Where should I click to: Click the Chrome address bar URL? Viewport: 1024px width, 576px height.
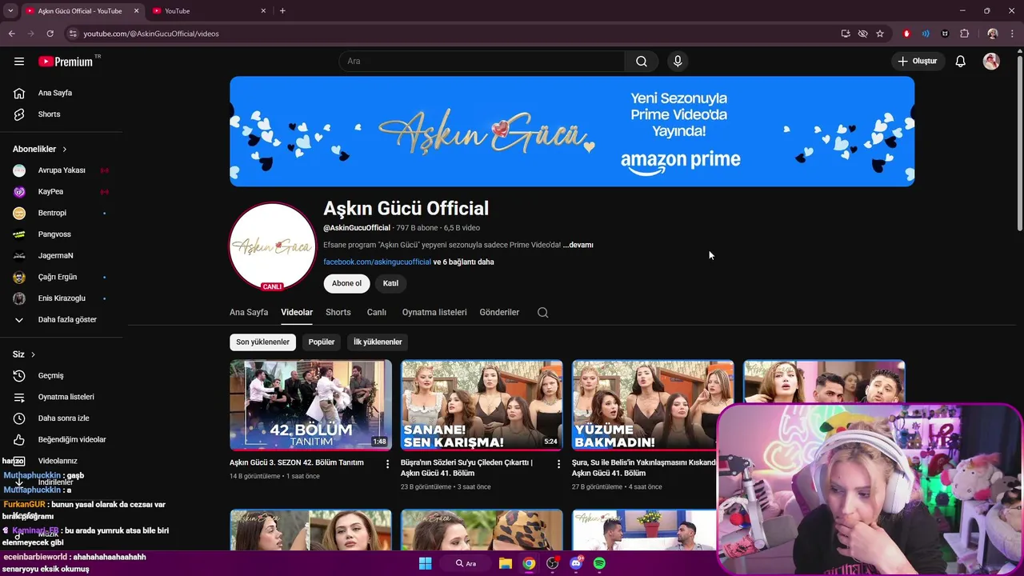pos(151,34)
